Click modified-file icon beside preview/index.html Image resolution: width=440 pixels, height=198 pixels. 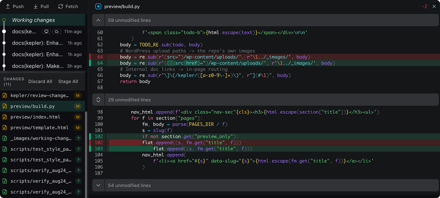(x=5, y=117)
